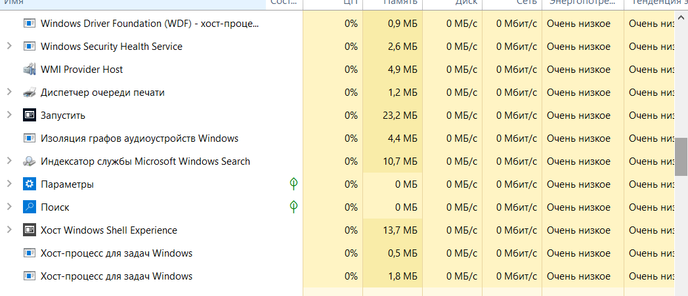688x296 pixels.
Task: Select the Хост-процесс row using 1,8 МБ memory
Action: (116, 276)
